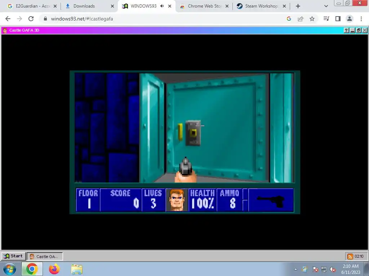Share this page using share icon
369x276 pixels.
(301, 19)
